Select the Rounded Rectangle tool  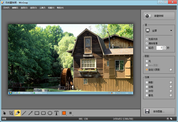pos(43,113)
